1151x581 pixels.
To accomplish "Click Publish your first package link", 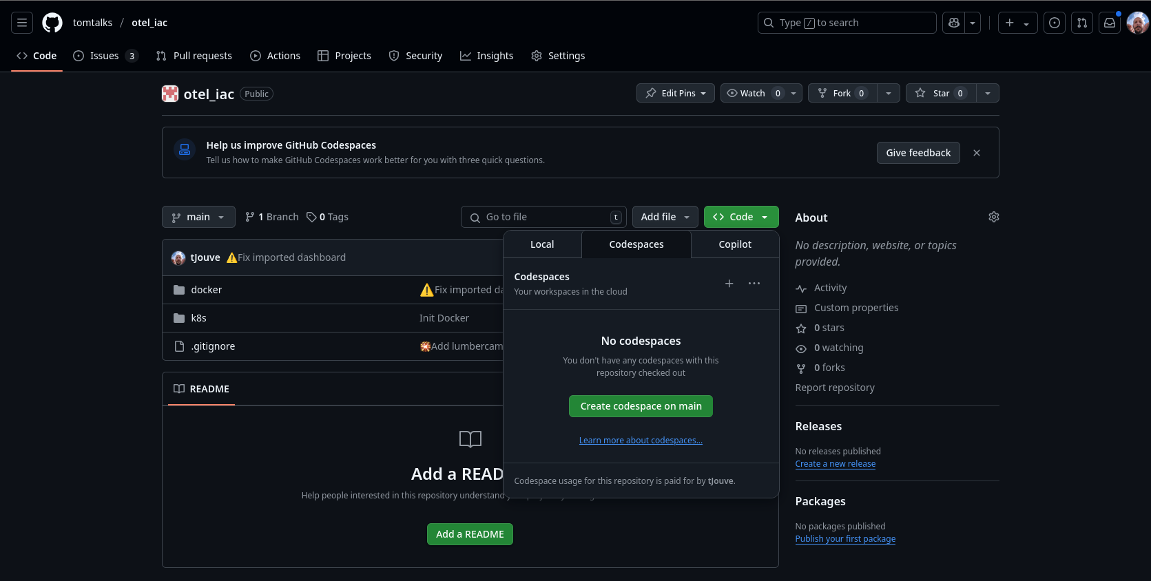I will tap(845, 539).
